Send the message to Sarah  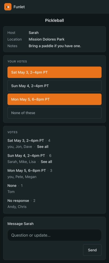pyautogui.click(x=92, y=250)
